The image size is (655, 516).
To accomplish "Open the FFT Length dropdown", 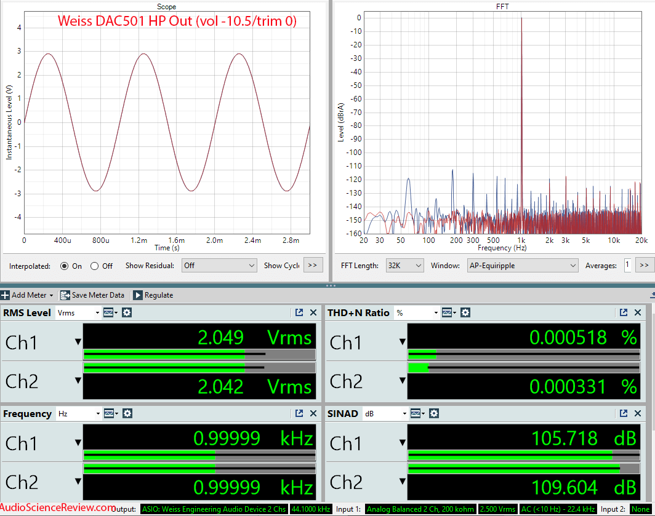I will click(405, 266).
